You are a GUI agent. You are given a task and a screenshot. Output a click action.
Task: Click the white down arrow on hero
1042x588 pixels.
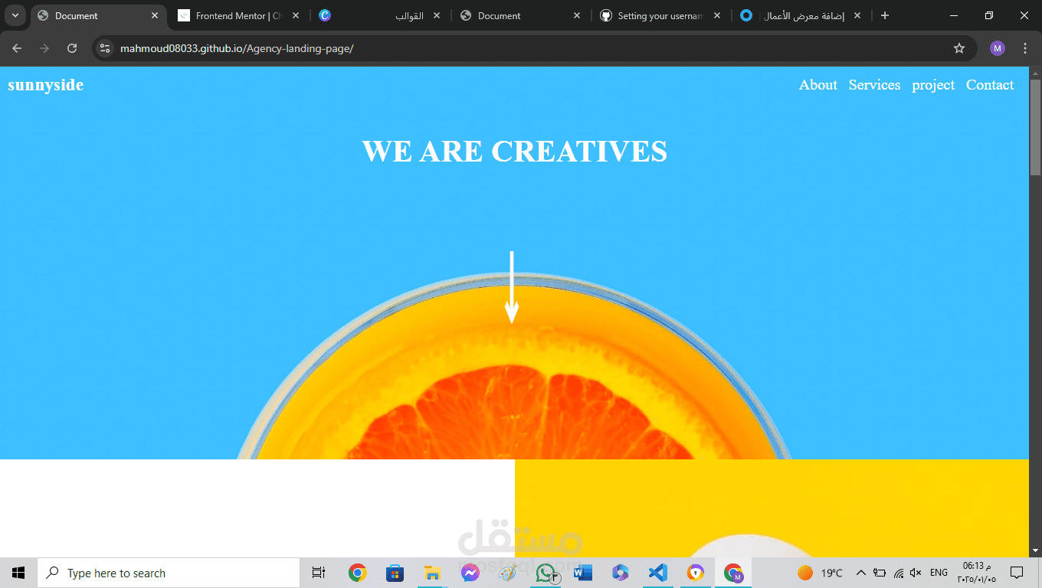512,287
